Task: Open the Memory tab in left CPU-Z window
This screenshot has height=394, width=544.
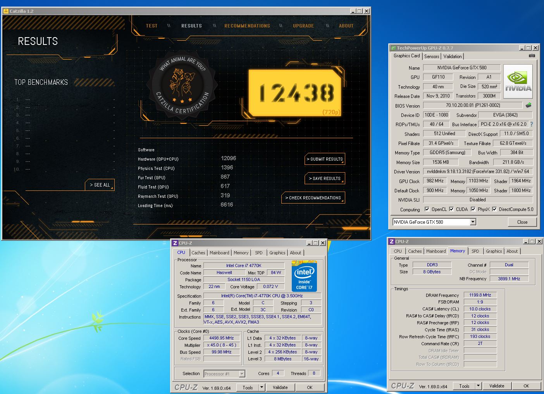Action: click(x=241, y=253)
